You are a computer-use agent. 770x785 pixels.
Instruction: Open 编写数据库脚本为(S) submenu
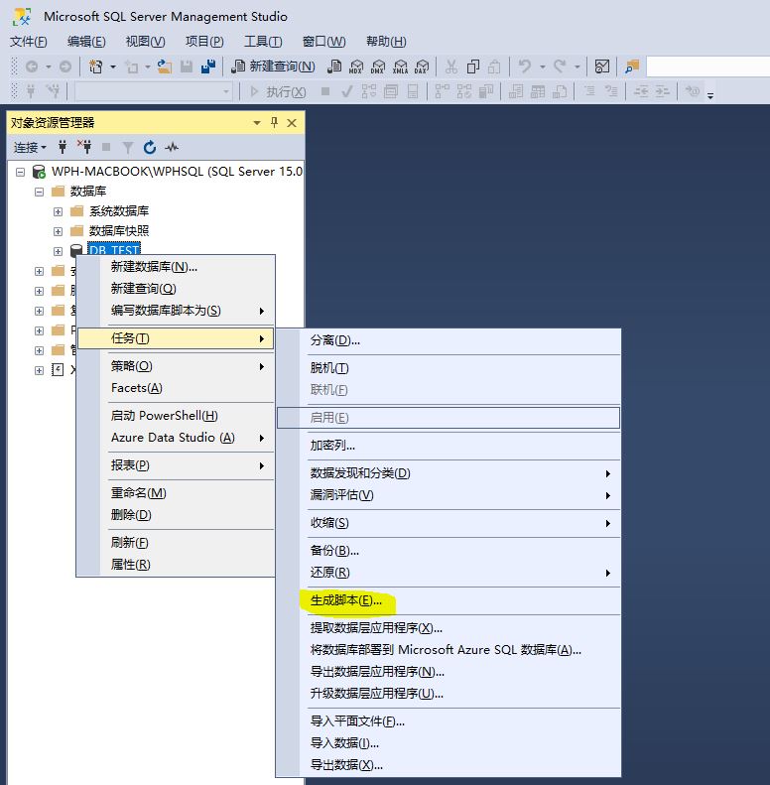[x=177, y=311]
